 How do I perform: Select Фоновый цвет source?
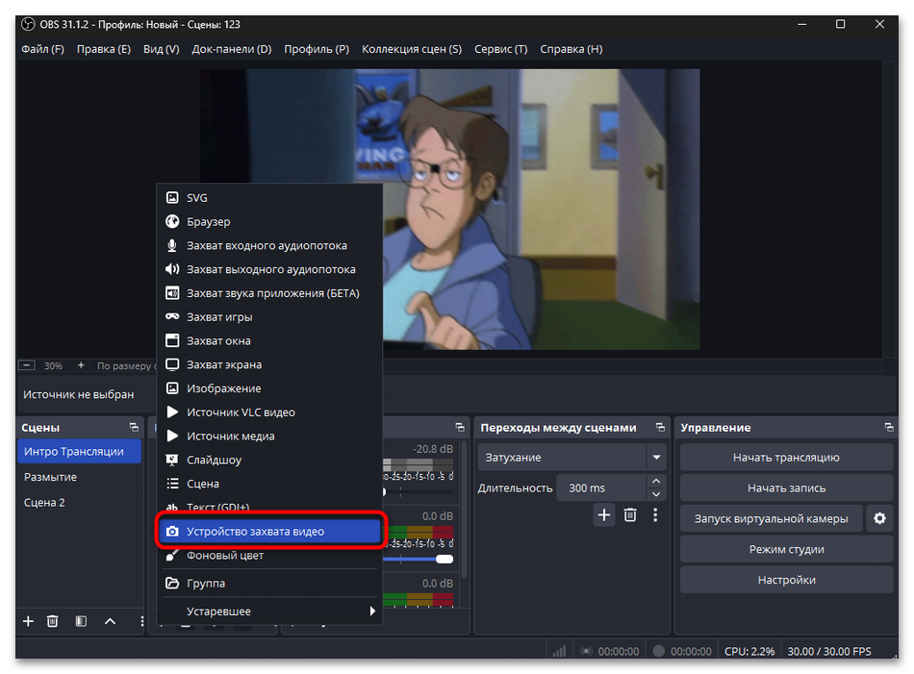(269, 555)
